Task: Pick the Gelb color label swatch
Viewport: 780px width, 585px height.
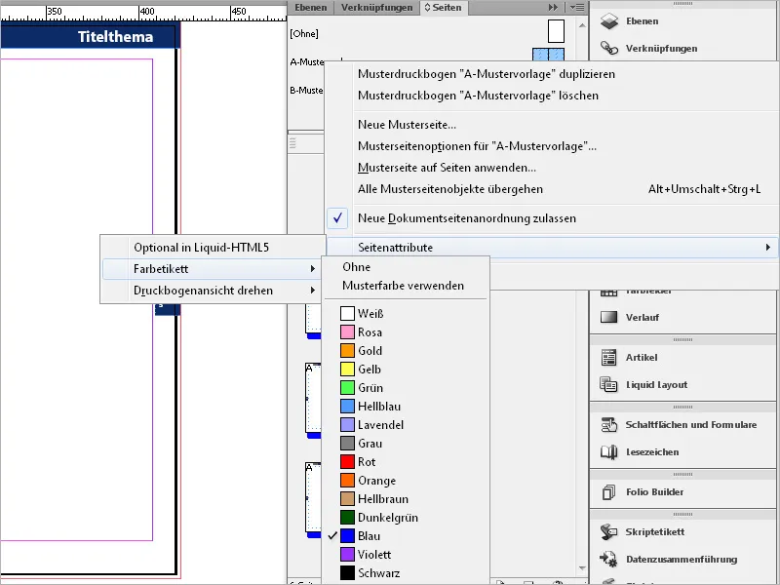Action: [347, 370]
